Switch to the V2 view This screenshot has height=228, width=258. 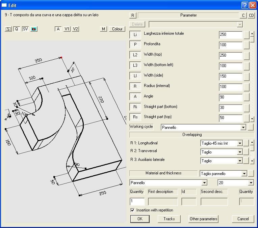click(x=75, y=29)
